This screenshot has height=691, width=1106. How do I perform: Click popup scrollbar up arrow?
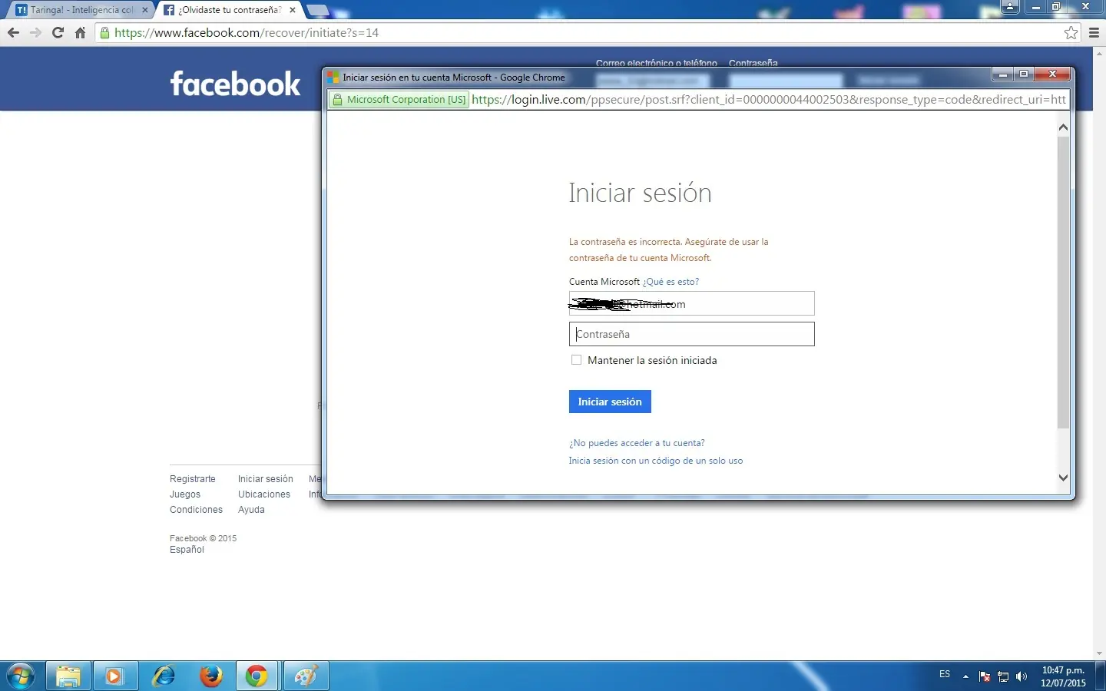coord(1063,127)
